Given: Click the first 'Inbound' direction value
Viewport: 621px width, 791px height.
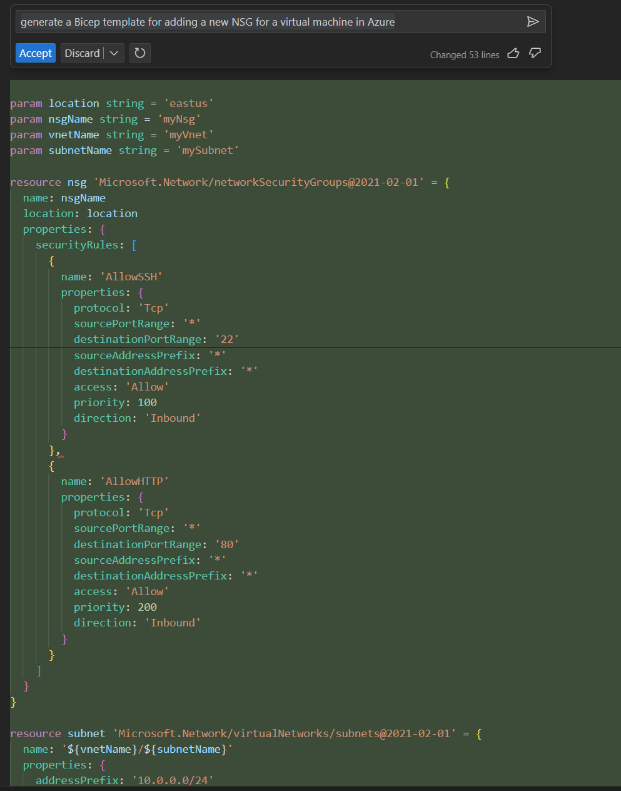Looking at the screenshot, I should point(173,418).
